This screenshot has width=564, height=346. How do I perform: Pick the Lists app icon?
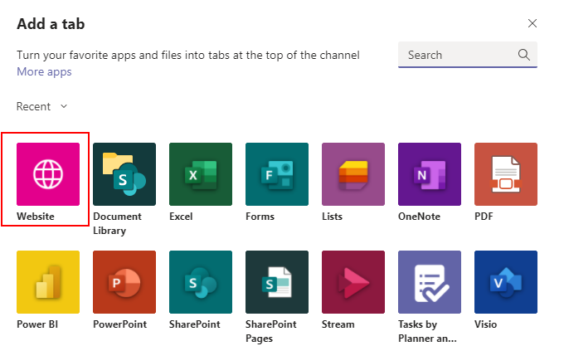(352, 174)
